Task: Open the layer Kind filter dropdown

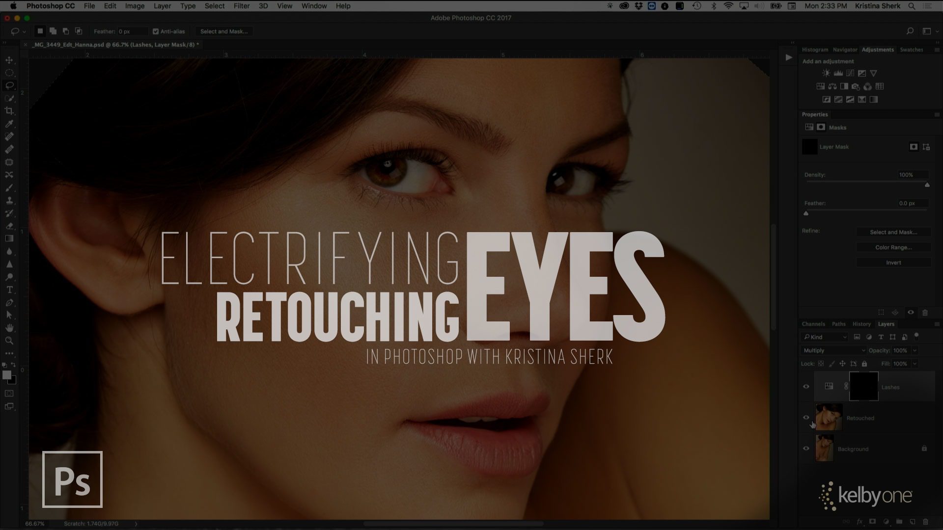Action: (825, 337)
